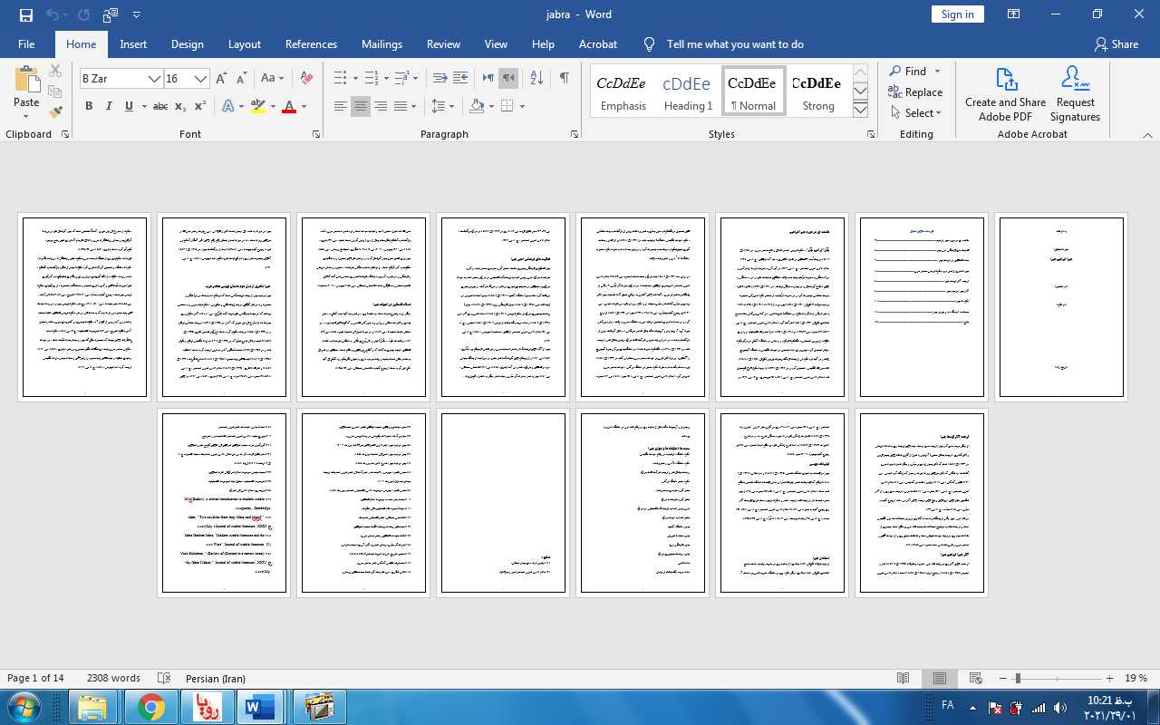Viewport: 1160px width, 725px height.
Task: Increase indent in the Paragraph group
Action: (460, 78)
